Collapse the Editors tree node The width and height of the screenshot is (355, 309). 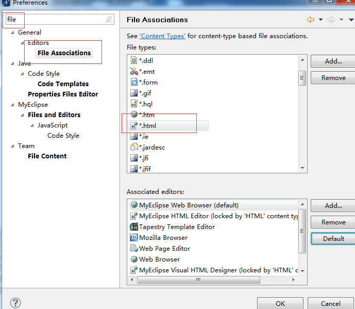[22, 43]
